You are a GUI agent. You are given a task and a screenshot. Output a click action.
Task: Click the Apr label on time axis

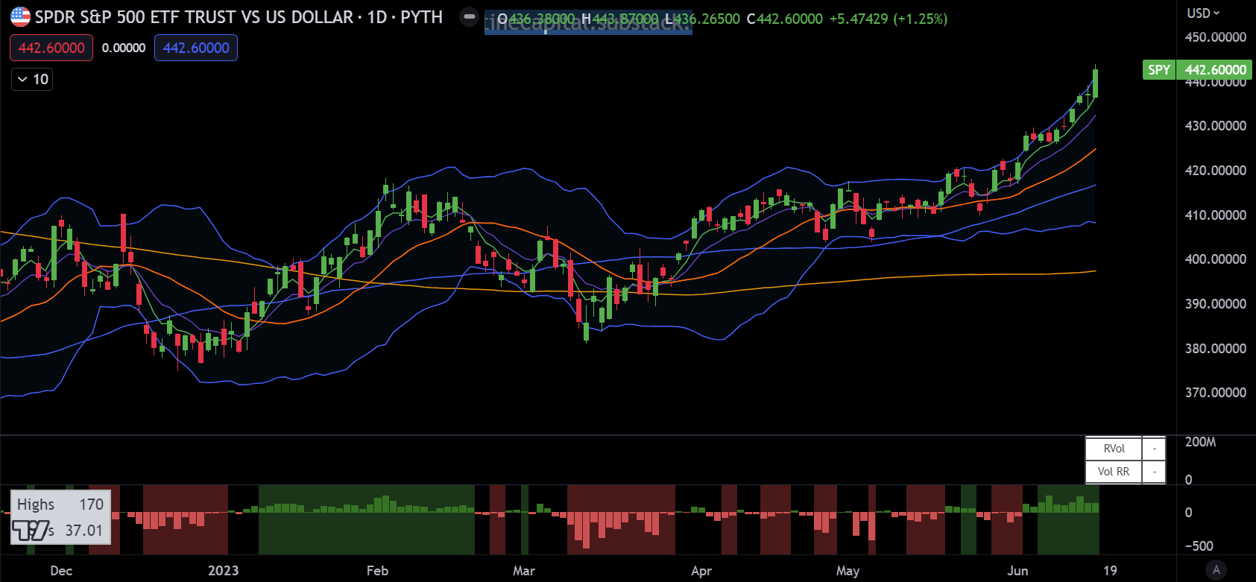(701, 571)
